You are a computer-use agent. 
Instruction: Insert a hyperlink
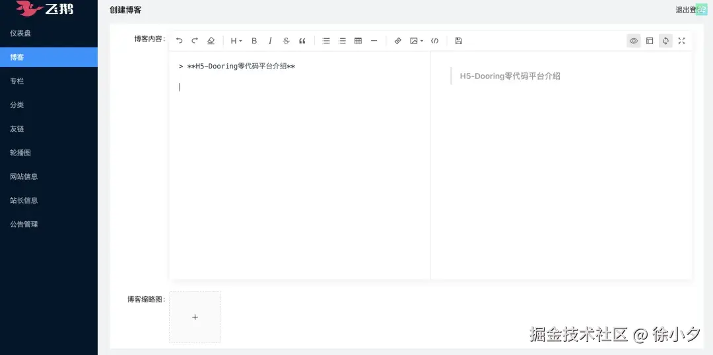point(398,41)
